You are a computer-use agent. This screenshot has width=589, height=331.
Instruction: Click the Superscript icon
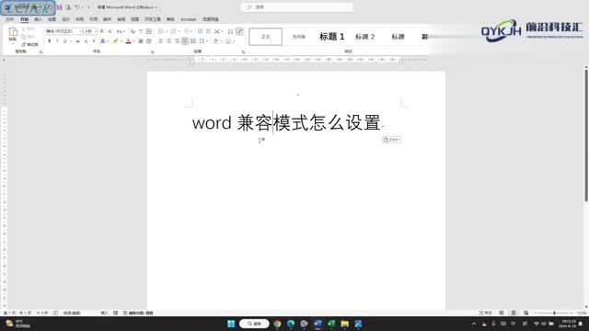tap(94, 41)
